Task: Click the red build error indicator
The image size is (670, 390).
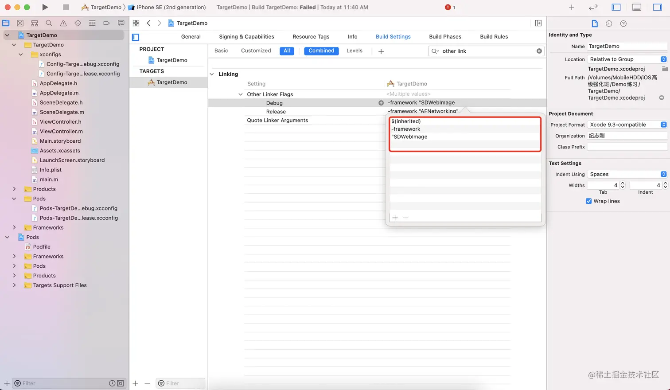Action: pyautogui.click(x=450, y=7)
